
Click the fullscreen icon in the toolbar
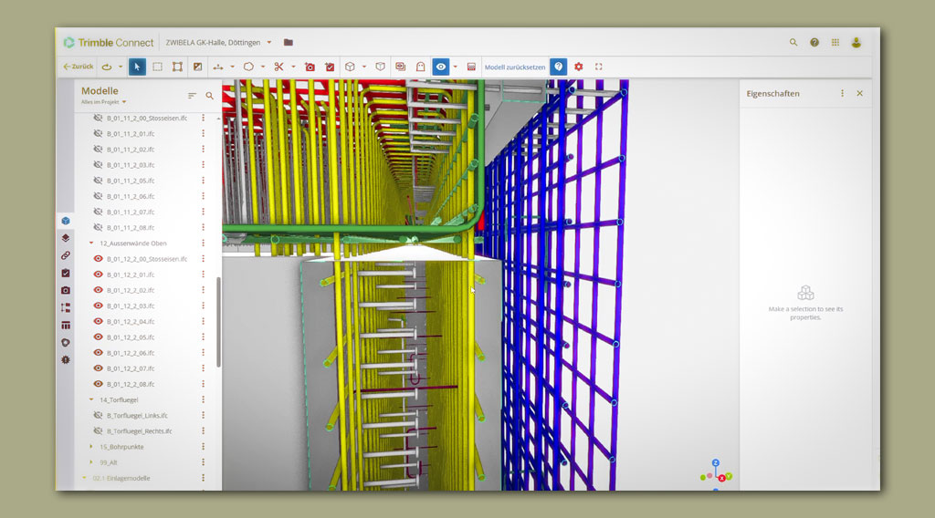pyautogui.click(x=599, y=67)
